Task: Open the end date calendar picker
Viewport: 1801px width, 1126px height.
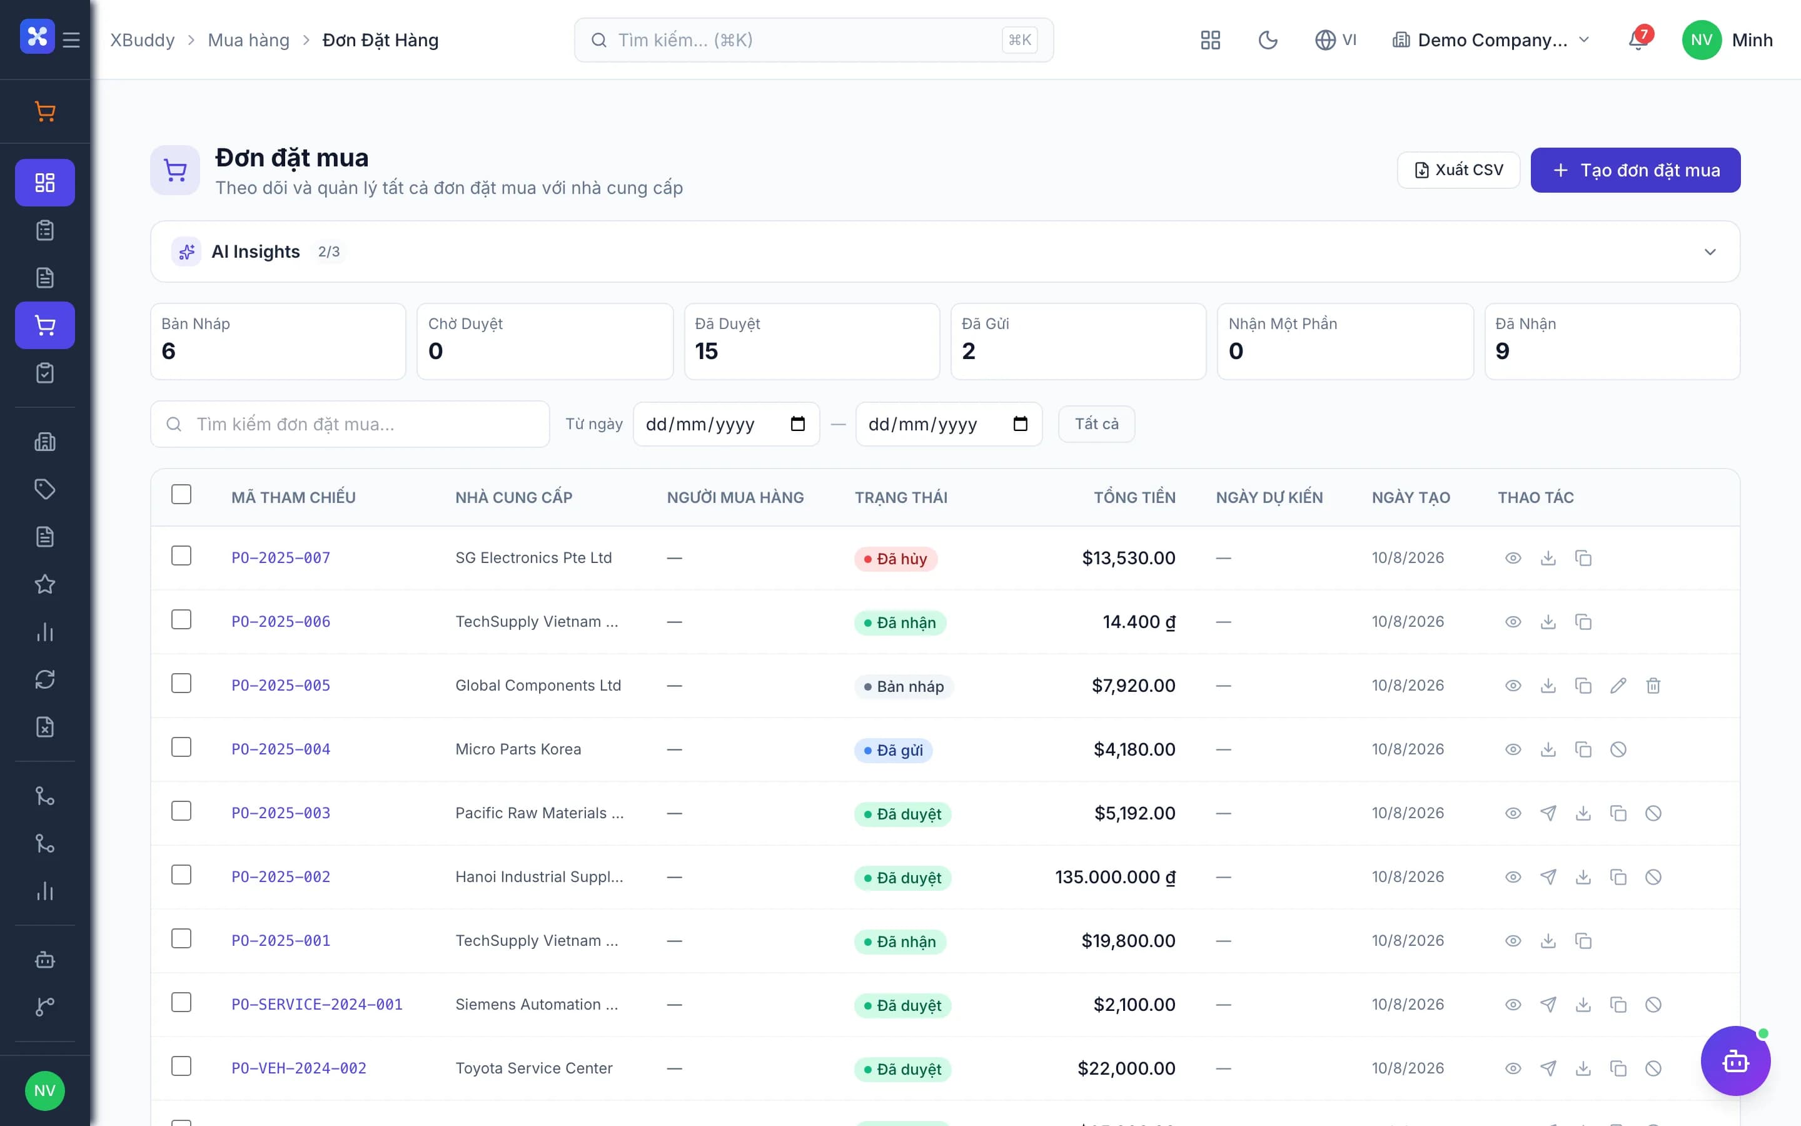Action: tap(1021, 424)
